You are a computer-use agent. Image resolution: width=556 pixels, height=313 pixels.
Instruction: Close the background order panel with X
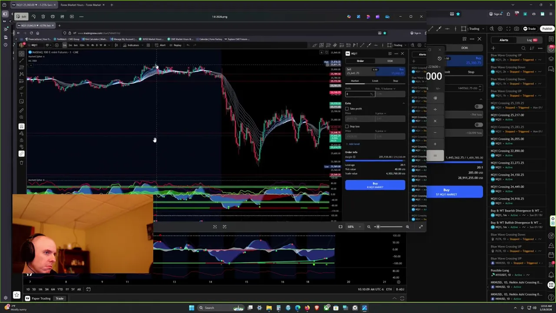(479, 39)
